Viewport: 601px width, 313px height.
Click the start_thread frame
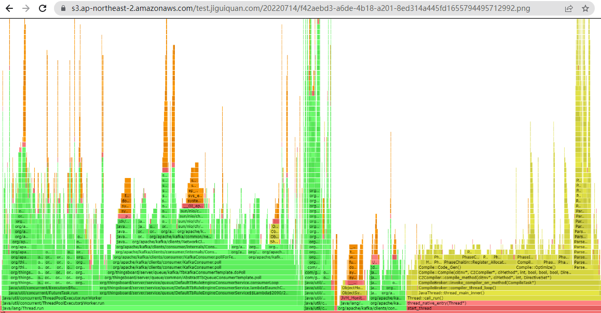[503, 308]
